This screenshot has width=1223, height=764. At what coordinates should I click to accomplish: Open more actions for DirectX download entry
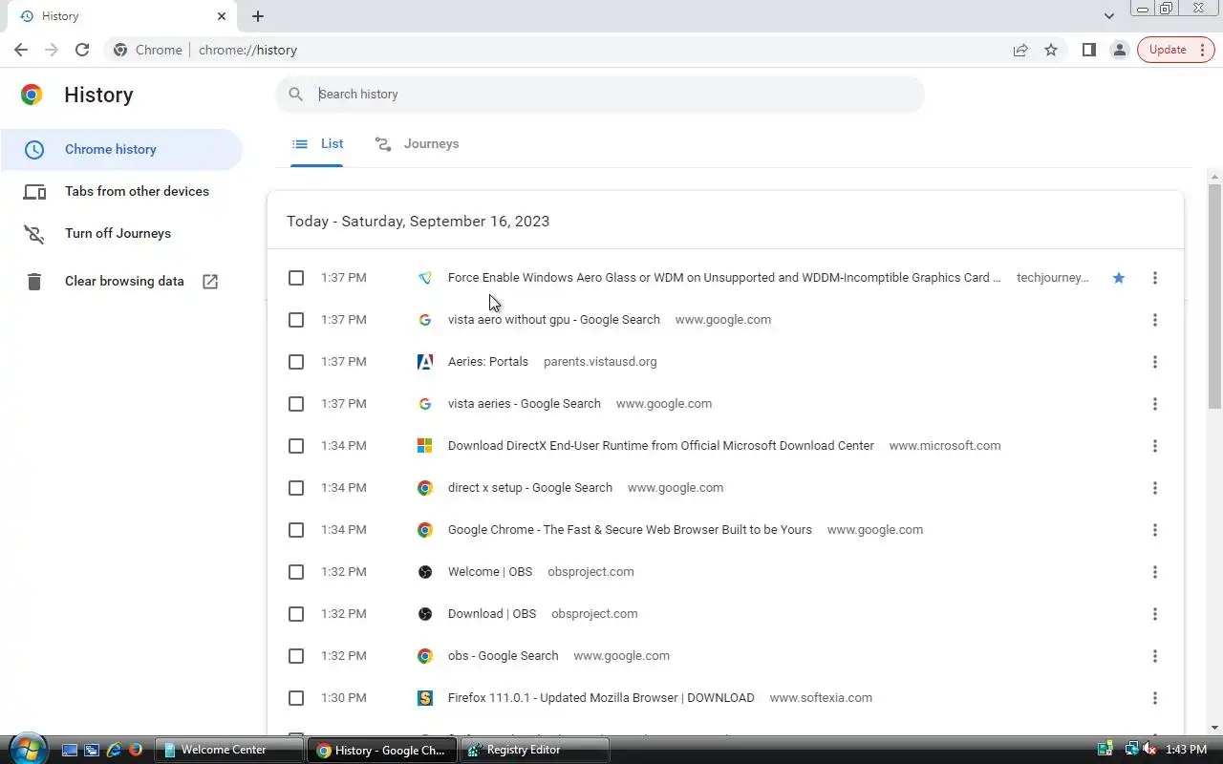(1154, 446)
